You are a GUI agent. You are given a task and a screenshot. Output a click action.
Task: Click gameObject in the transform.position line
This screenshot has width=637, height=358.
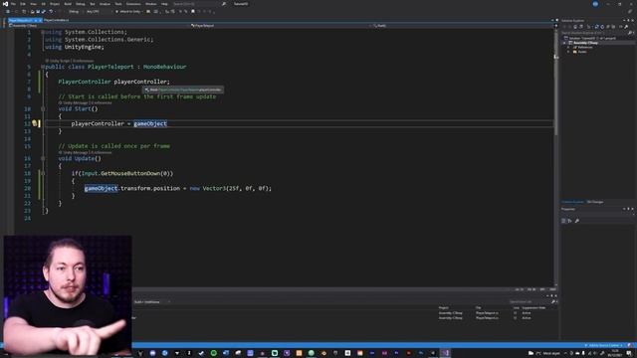point(101,188)
